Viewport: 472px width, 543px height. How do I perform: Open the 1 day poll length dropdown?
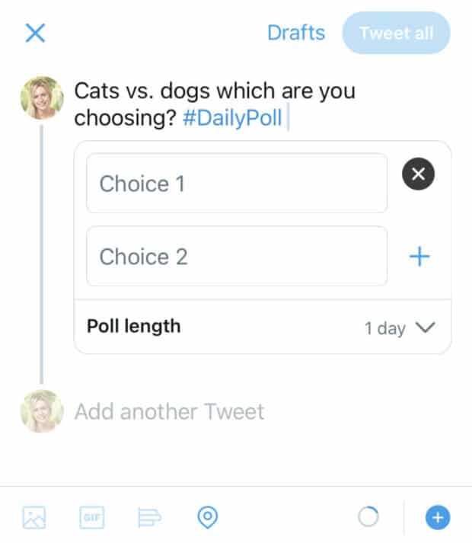(x=384, y=328)
